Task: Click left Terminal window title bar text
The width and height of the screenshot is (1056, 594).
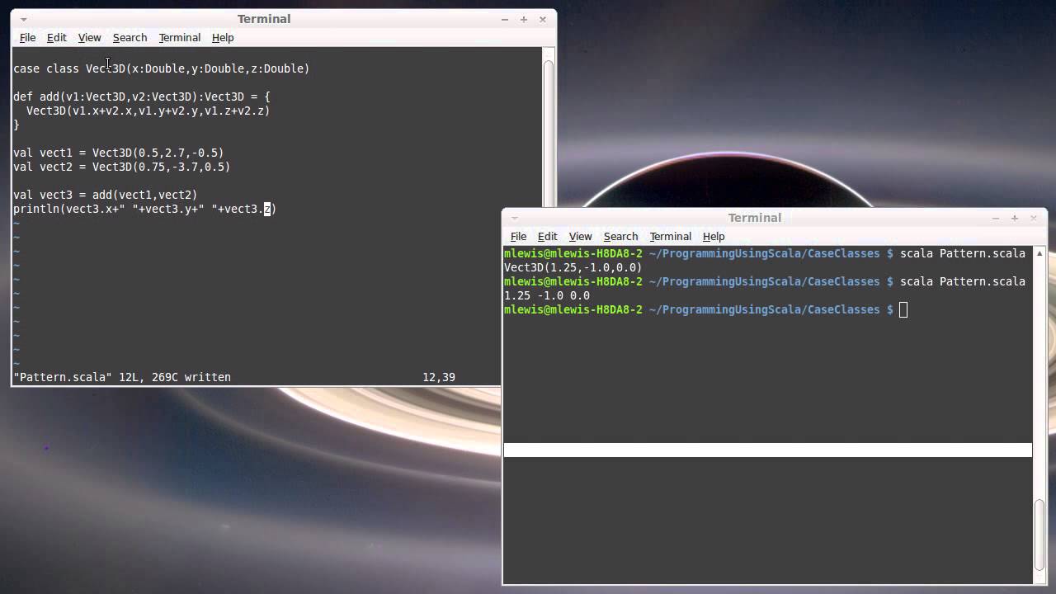Action: tap(264, 19)
